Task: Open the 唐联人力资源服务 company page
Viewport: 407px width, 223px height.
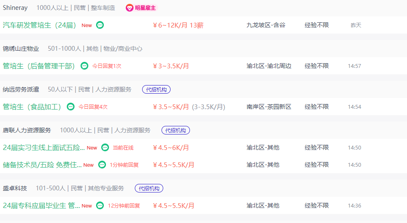Action: pos(27,130)
